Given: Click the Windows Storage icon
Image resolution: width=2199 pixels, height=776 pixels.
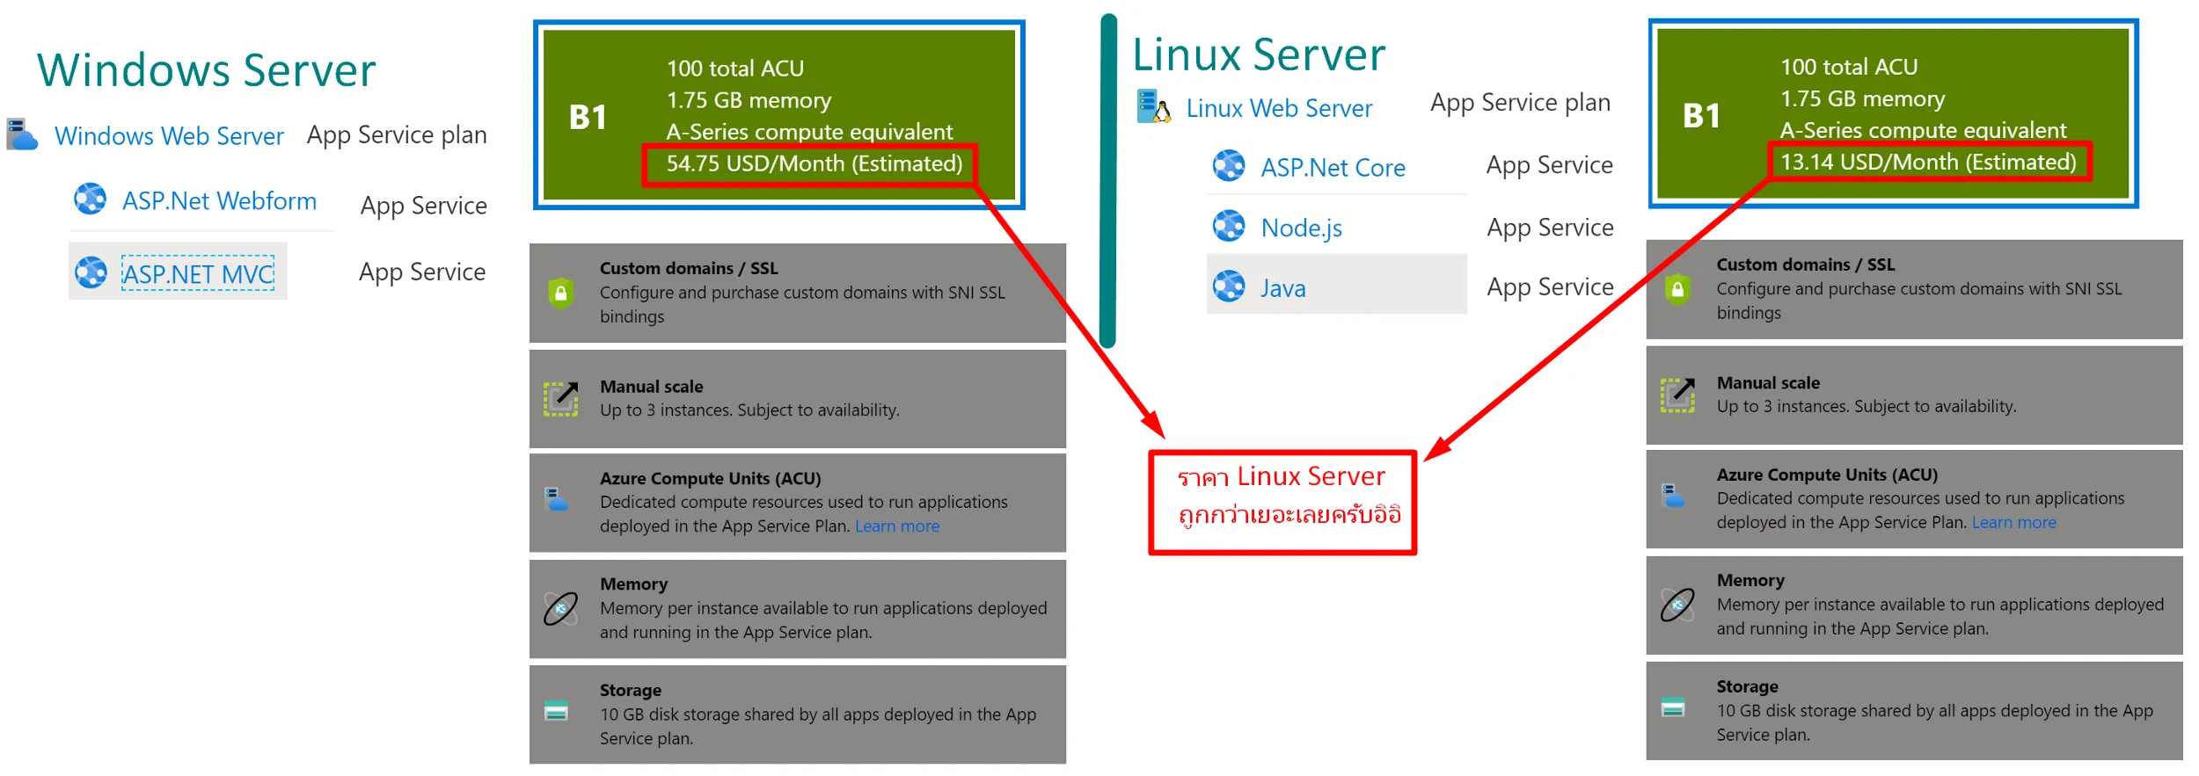Looking at the screenshot, I should (x=556, y=711).
